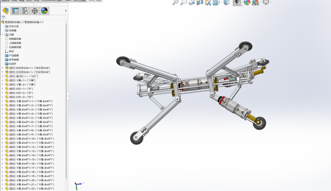331x191 pixels.
Task: Open the Display Style dropdown arrow
Action: (231, 3)
